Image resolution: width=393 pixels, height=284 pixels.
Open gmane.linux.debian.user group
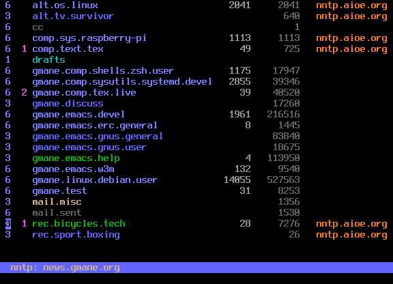click(95, 180)
